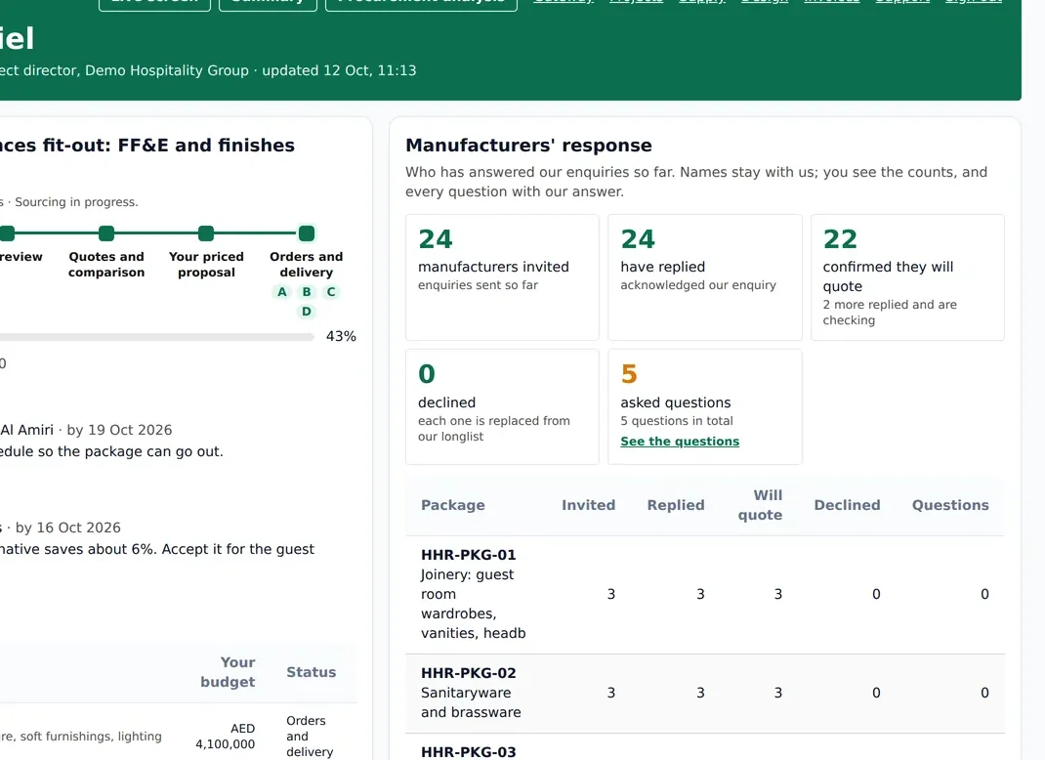Click the 5 asked questions number
Image resolution: width=1045 pixels, height=760 pixels.
[629, 374]
